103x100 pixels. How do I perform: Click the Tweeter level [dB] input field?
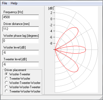tap(21, 64)
